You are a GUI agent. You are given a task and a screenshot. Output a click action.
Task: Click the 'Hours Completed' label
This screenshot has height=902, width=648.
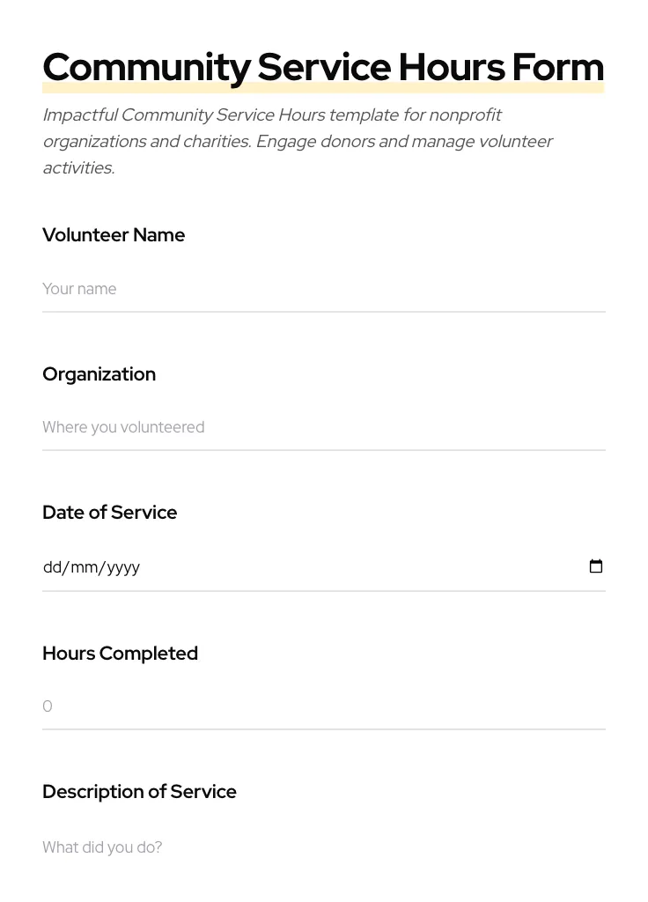120,654
